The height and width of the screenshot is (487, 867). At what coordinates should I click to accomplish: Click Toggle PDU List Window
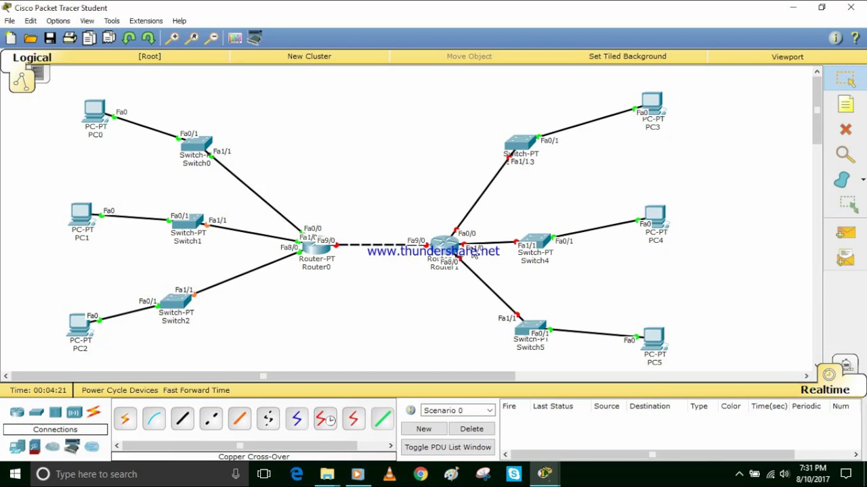tap(448, 447)
